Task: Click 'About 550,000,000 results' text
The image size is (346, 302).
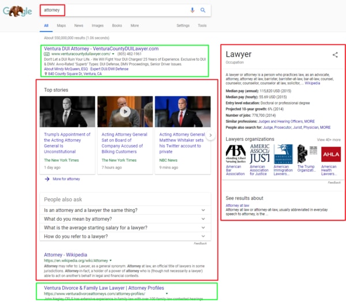Action: click(77, 38)
